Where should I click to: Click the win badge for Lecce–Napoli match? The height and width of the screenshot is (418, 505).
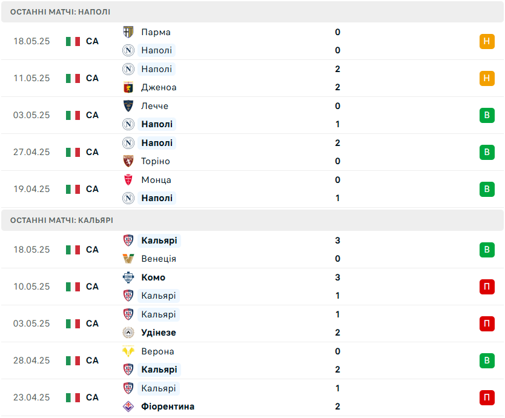[x=487, y=115]
